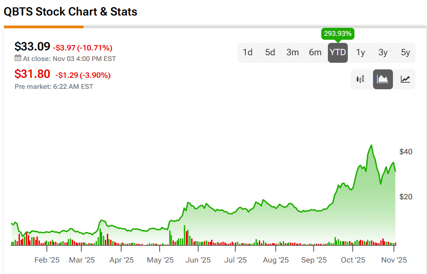Image resolution: width=427 pixels, height=274 pixels.
Task: Click the $31.80 pre-market price
Action: coord(32,74)
